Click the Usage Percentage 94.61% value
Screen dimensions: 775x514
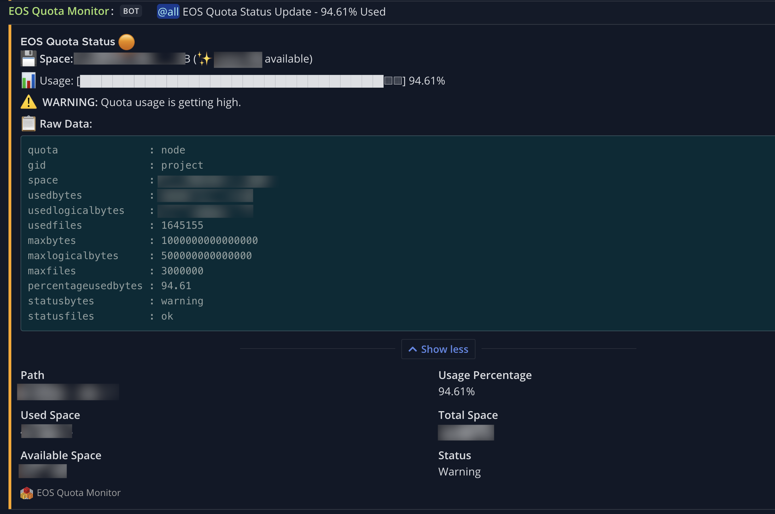click(456, 391)
